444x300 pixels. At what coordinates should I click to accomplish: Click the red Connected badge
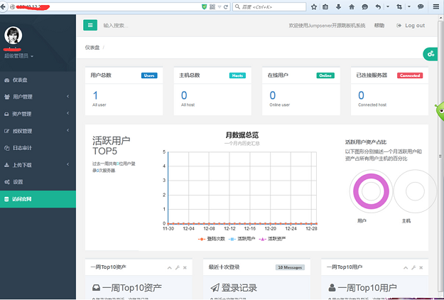pos(410,75)
